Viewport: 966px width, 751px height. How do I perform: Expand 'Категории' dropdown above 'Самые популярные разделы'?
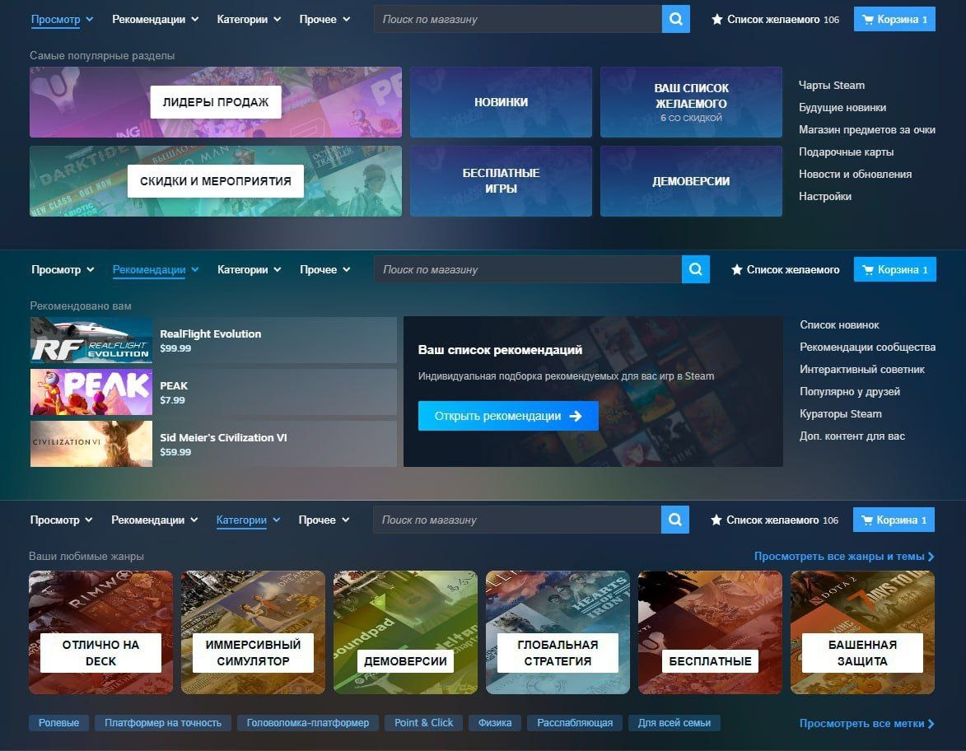(278, 19)
